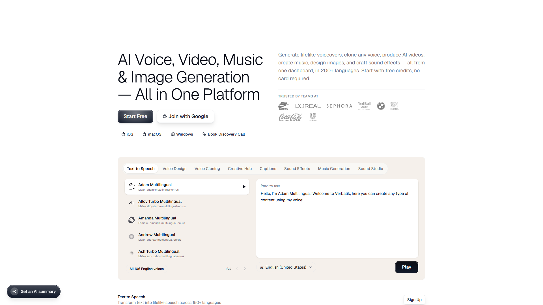Go to previous page of voices
543x305 pixels.
pyautogui.click(x=237, y=269)
